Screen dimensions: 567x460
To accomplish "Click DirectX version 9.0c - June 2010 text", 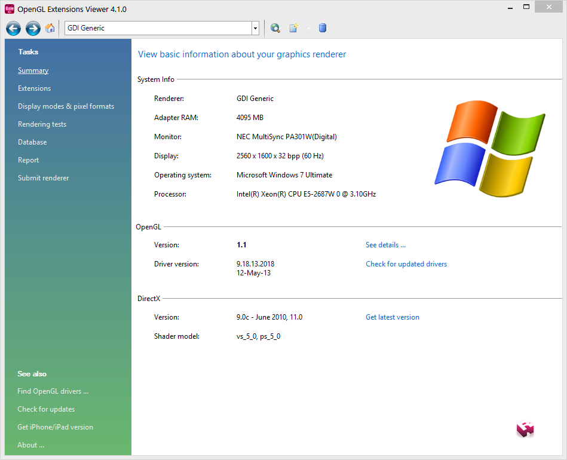I will [269, 317].
